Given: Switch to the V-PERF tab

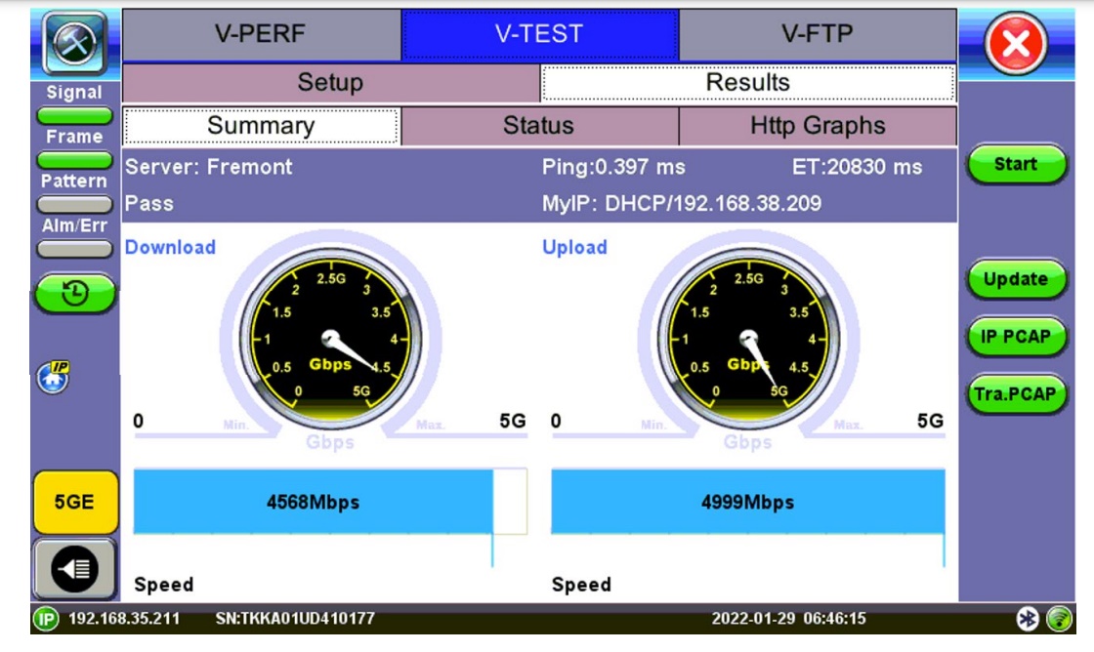Looking at the screenshot, I should [x=261, y=34].
